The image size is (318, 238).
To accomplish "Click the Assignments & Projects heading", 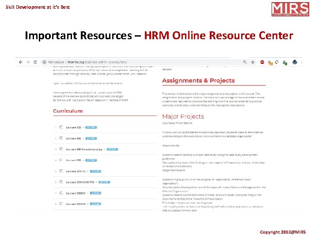I will pos(198,81).
